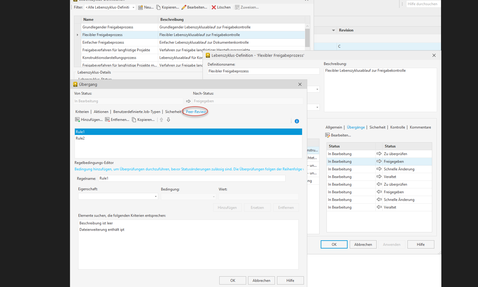Viewport: 478px width, 287px height.
Task: Click the Bearbeiten... pencil in the top toolbar
Action: pos(184,7)
